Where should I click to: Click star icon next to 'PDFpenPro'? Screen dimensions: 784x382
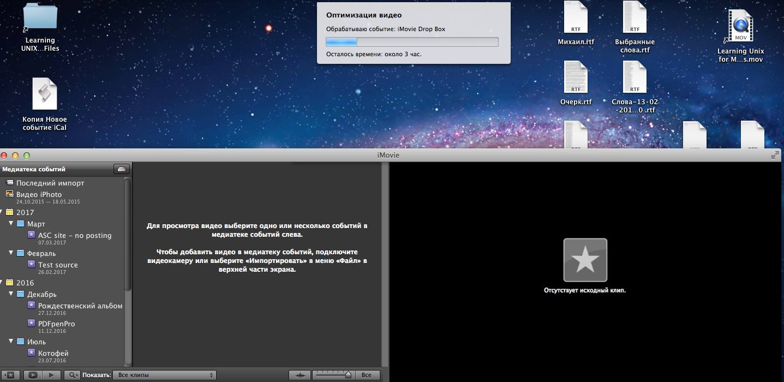31,324
